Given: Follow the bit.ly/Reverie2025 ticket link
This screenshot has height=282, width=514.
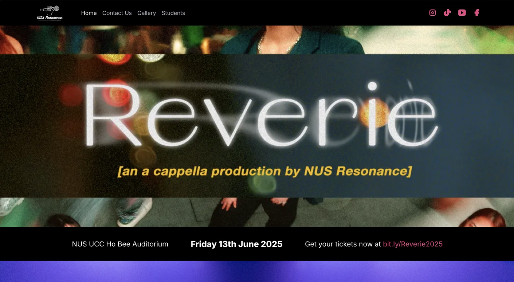Looking at the screenshot, I should 413,244.
